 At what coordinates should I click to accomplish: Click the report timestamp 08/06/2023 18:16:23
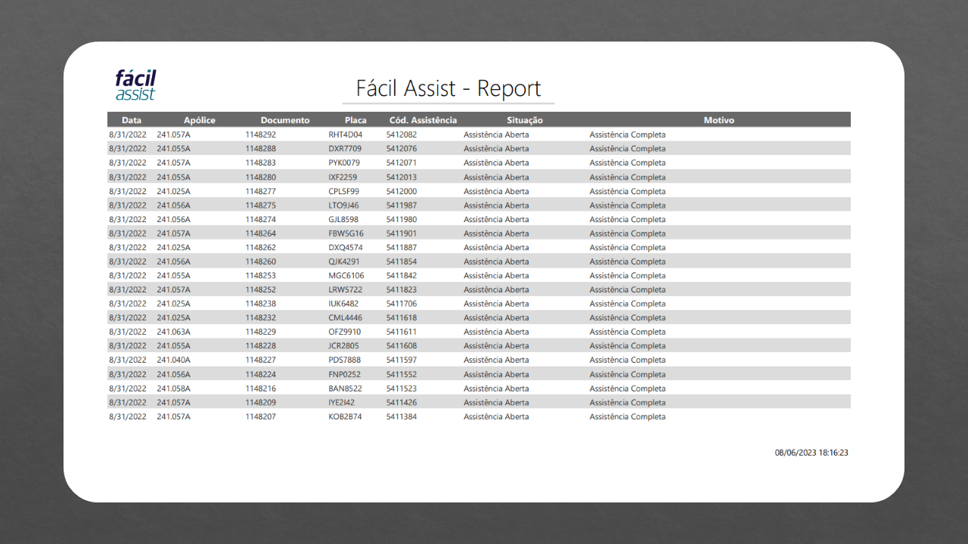(x=811, y=453)
